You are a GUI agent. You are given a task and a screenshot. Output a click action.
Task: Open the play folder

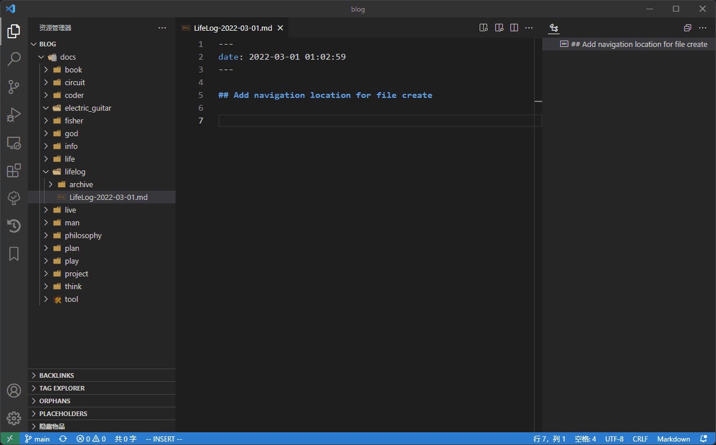(x=101, y=261)
